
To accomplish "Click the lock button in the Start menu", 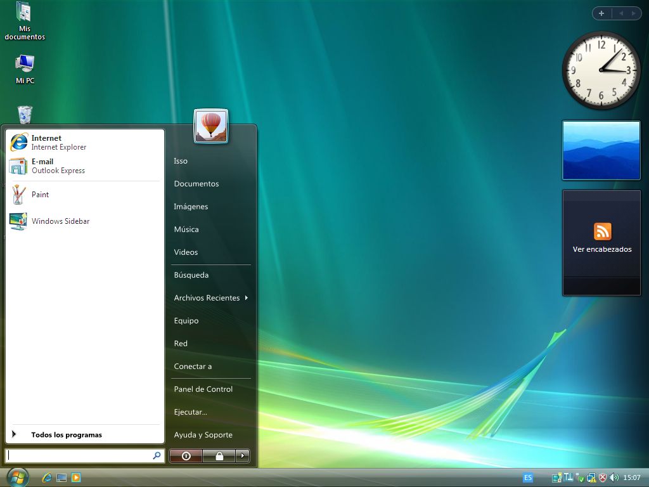I will coord(220,456).
